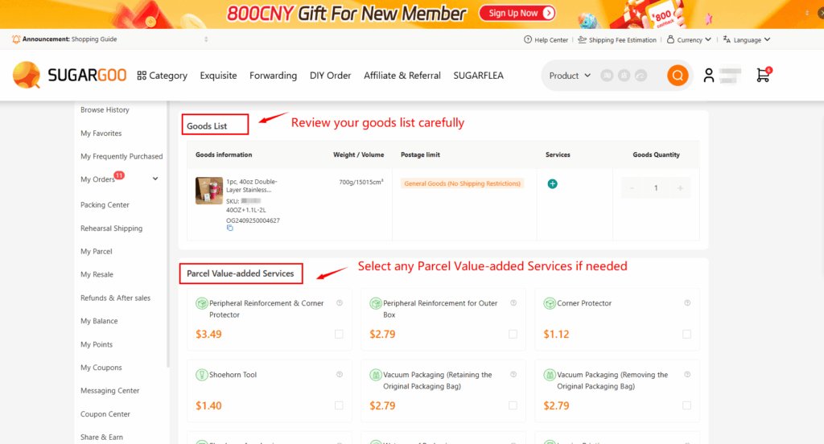
Task: Click the first search mode icon
Action: coord(607,76)
